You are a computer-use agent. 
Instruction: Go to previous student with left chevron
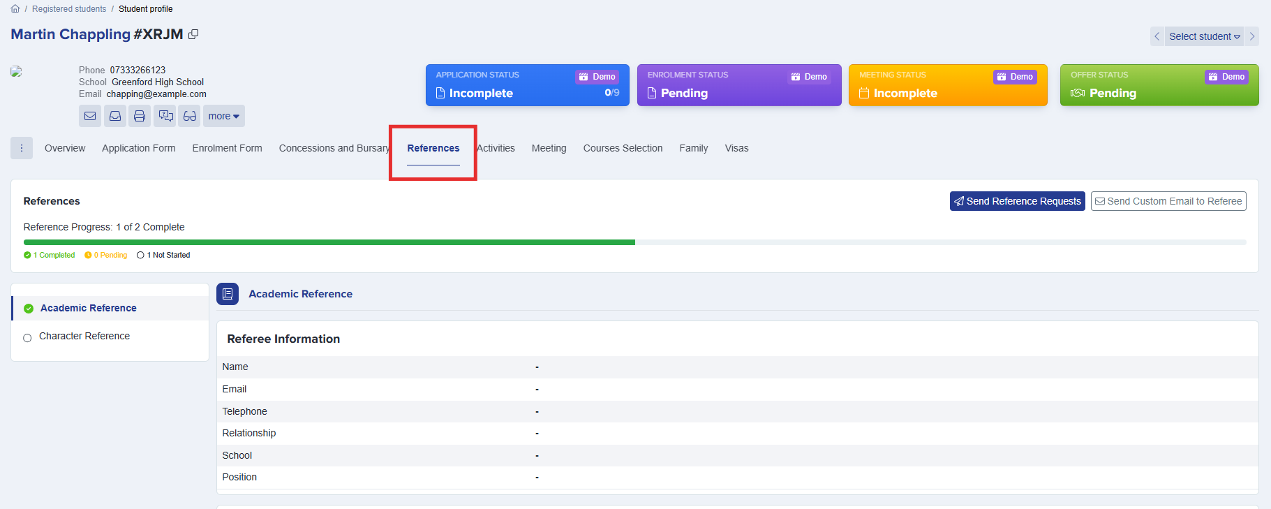(1157, 36)
